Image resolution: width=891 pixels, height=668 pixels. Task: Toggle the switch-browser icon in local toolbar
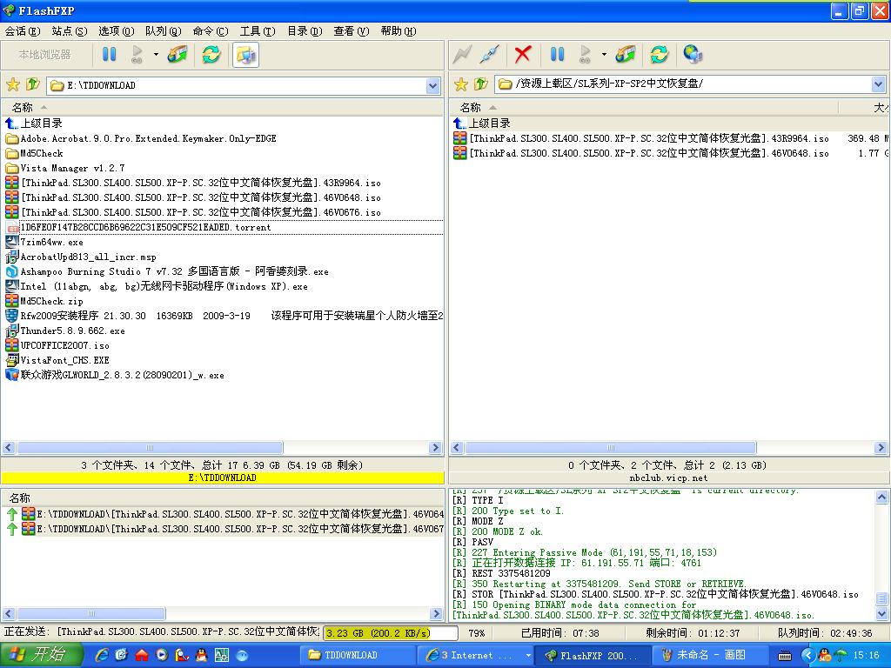[245, 55]
